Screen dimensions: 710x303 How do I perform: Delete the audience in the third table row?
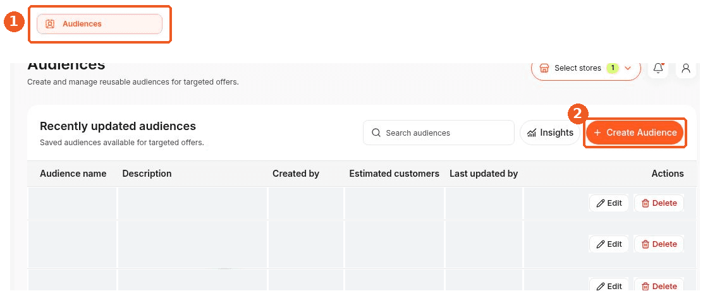tap(659, 286)
